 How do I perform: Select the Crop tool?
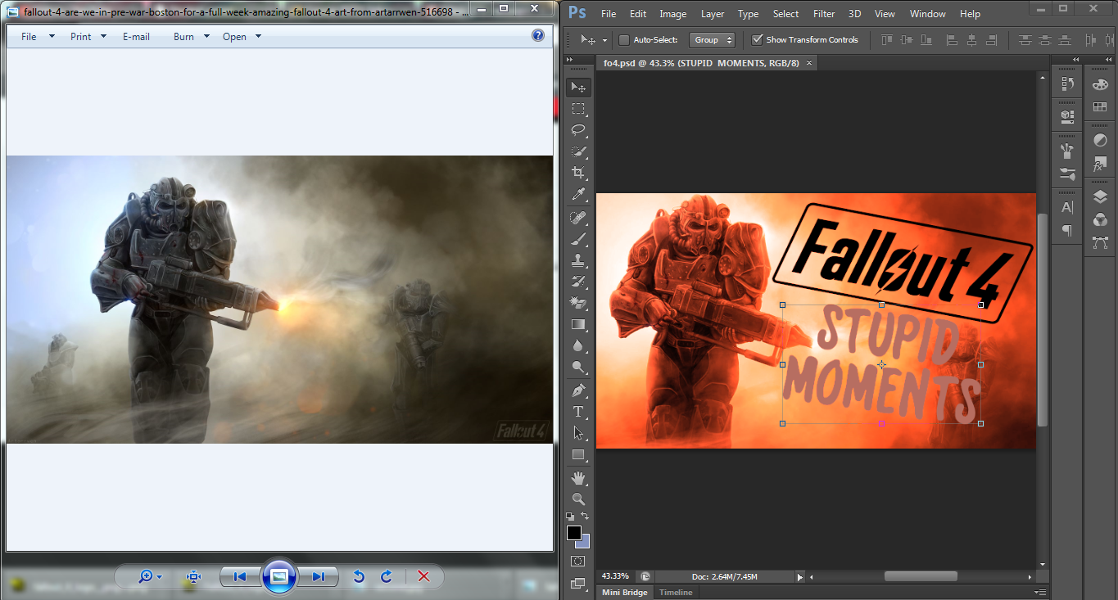[578, 173]
